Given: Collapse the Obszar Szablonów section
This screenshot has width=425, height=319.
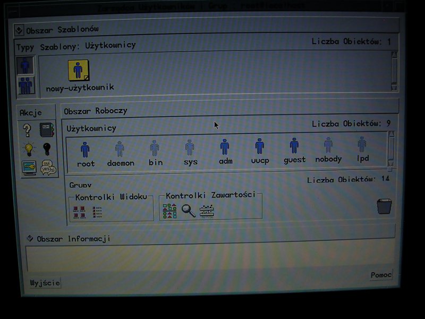Looking at the screenshot, I should [x=19, y=30].
